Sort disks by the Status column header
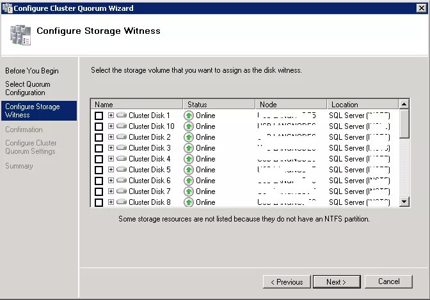Image resolution: width=430 pixels, height=300 pixels. [x=219, y=104]
